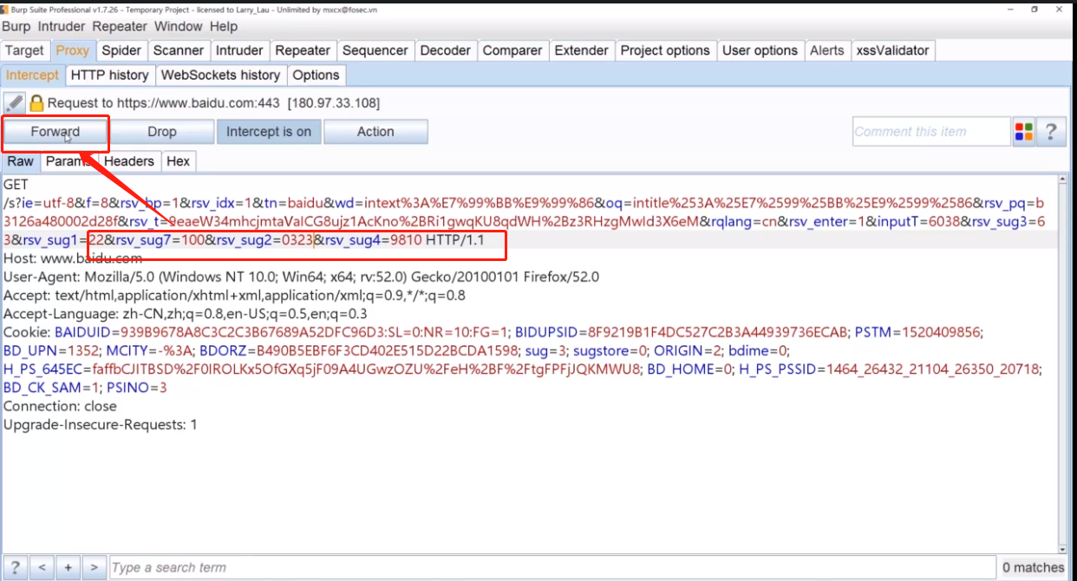
Task: Open the Comparer tab
Action: (512, 50)
